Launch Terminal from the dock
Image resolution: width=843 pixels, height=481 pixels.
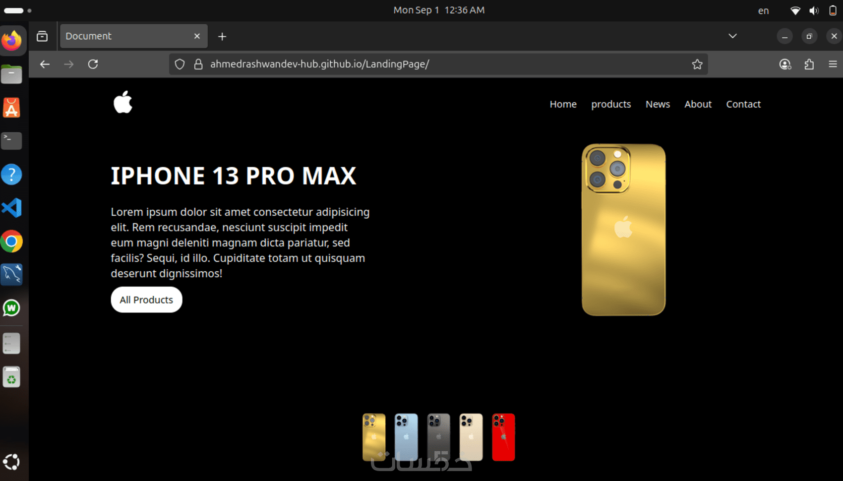(12, 141)
